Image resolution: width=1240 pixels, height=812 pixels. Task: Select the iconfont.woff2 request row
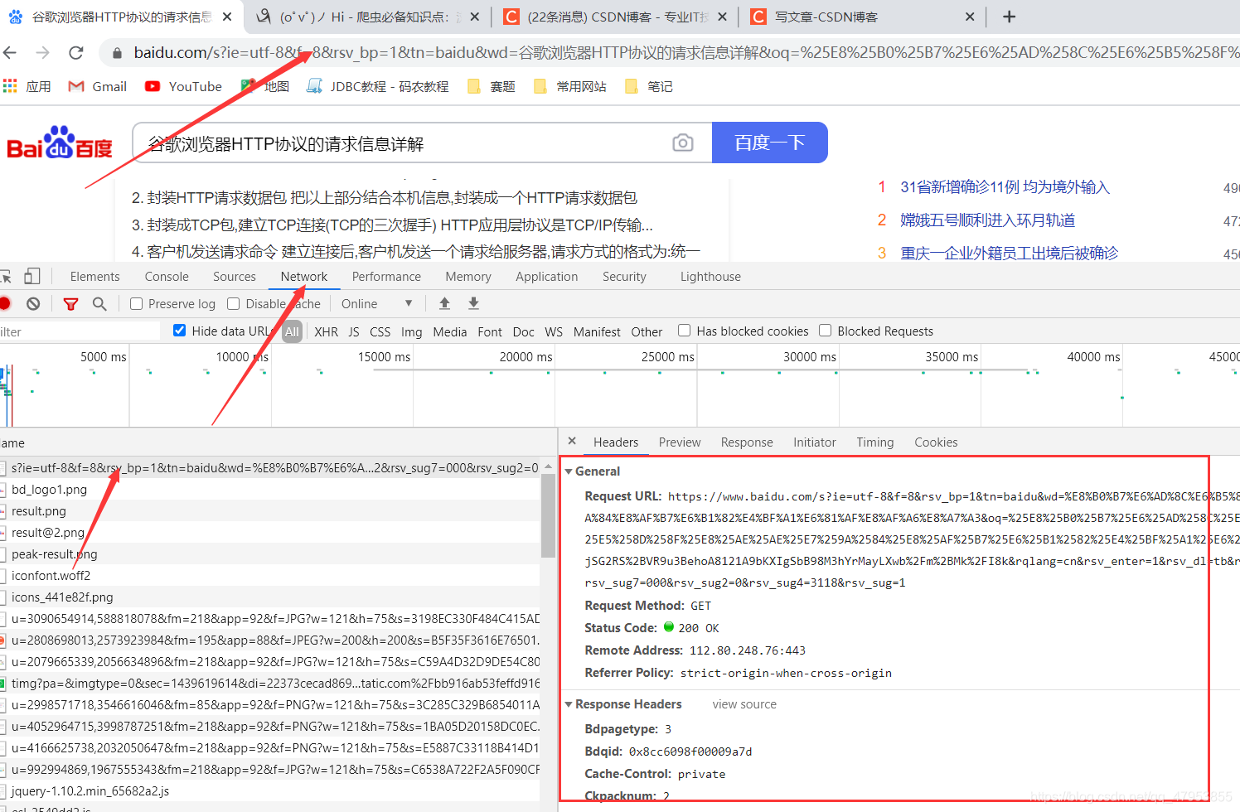click(270, 576)
